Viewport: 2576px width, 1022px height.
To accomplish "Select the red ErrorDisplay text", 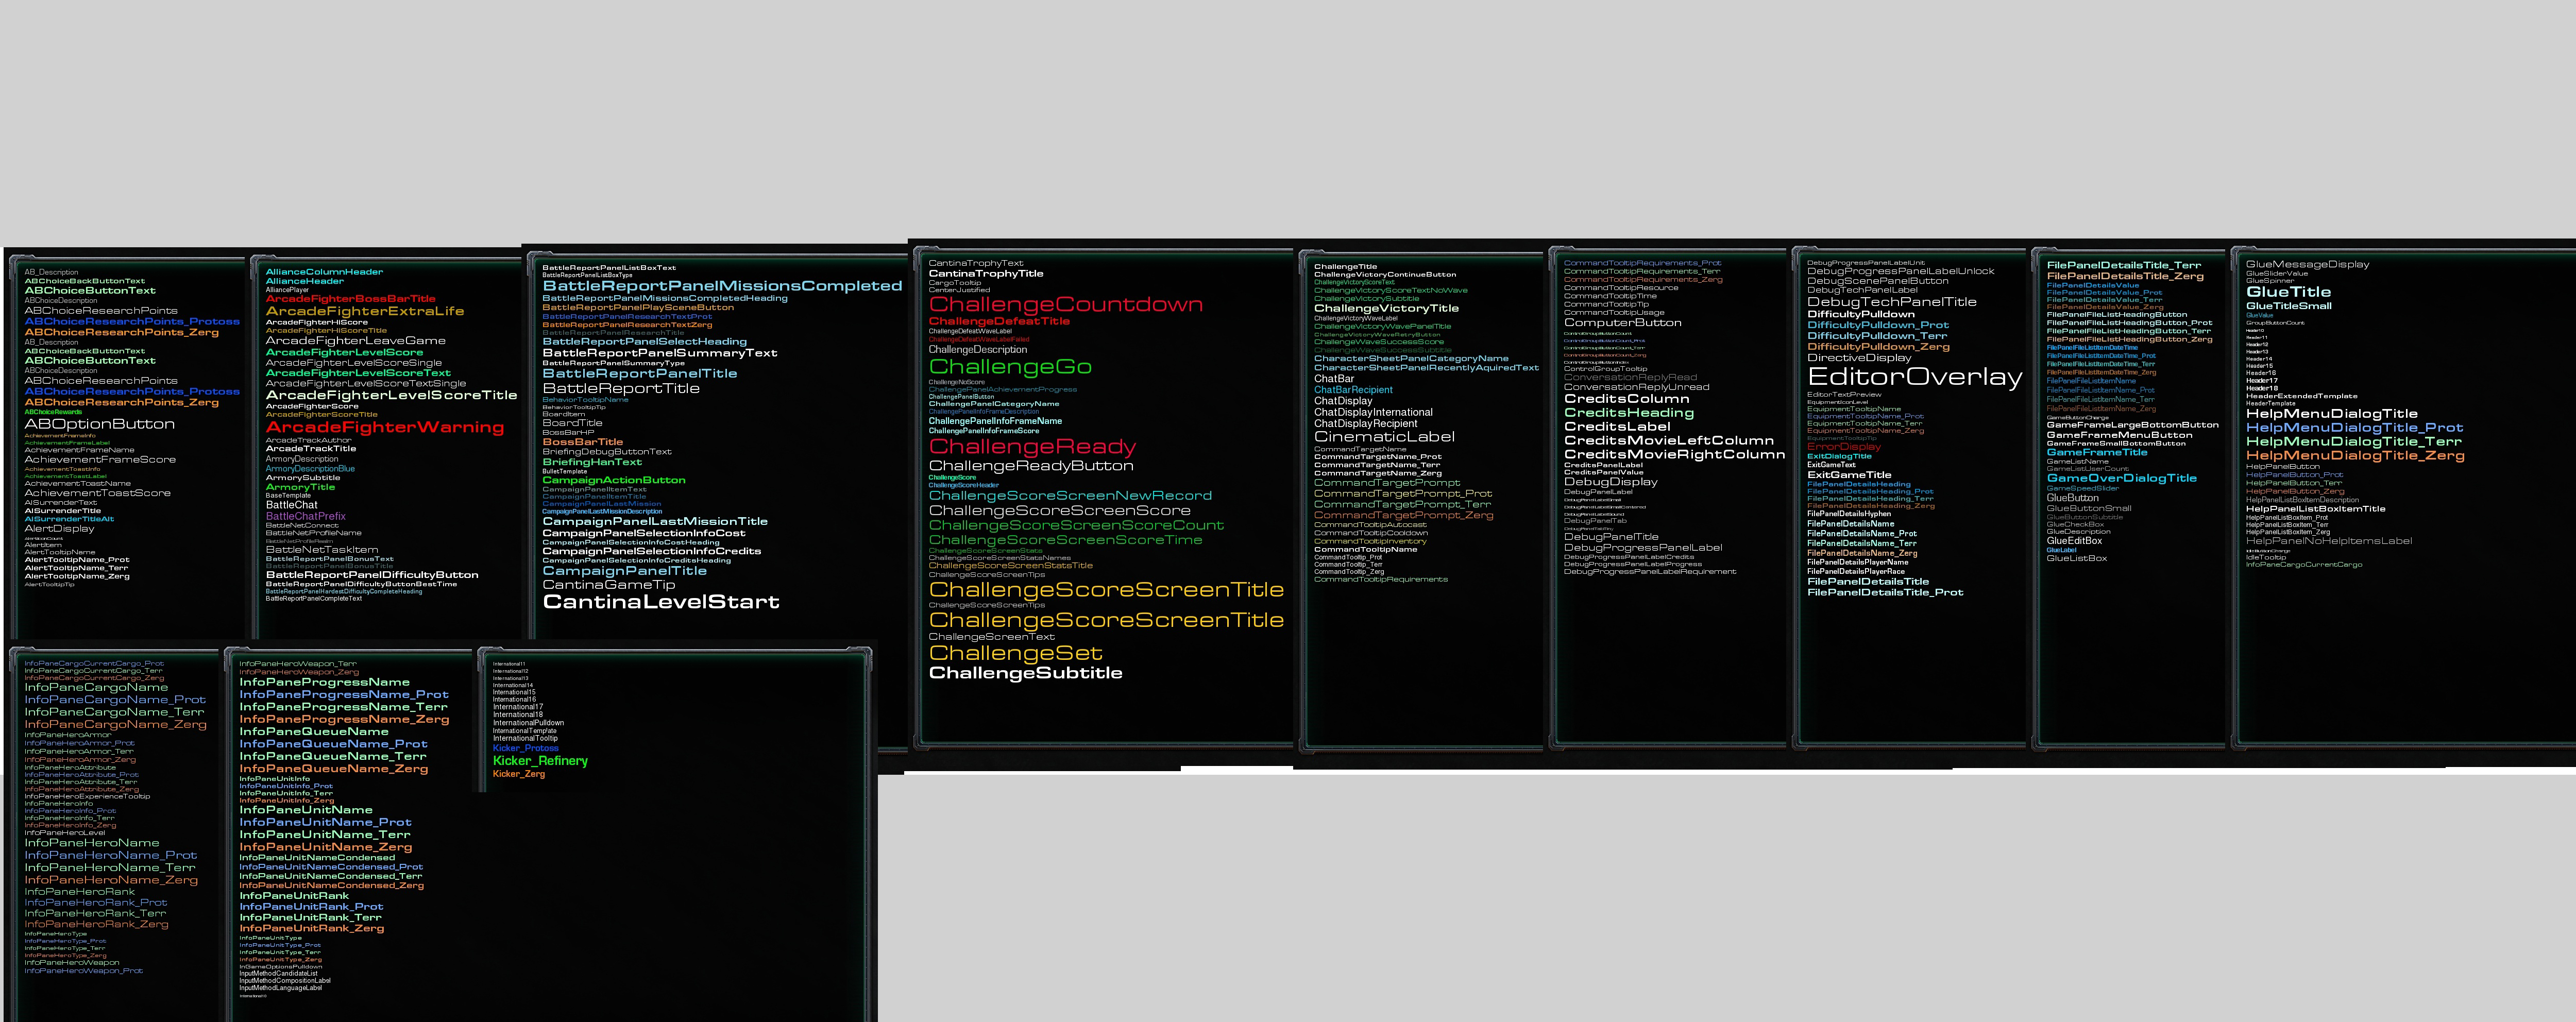I will click(1843, 446).
